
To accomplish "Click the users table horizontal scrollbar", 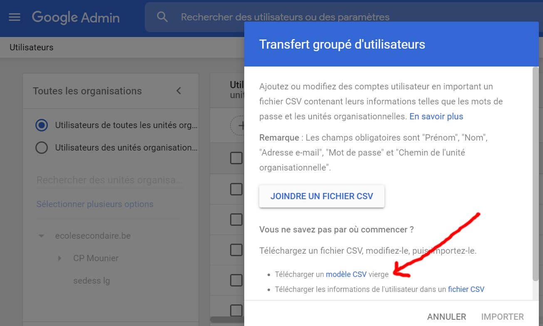I will [x=227, y=320].
